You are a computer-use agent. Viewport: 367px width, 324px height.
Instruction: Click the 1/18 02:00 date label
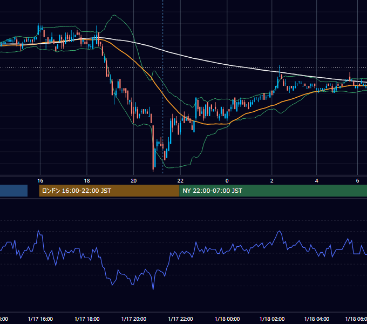tap(272, 319)
